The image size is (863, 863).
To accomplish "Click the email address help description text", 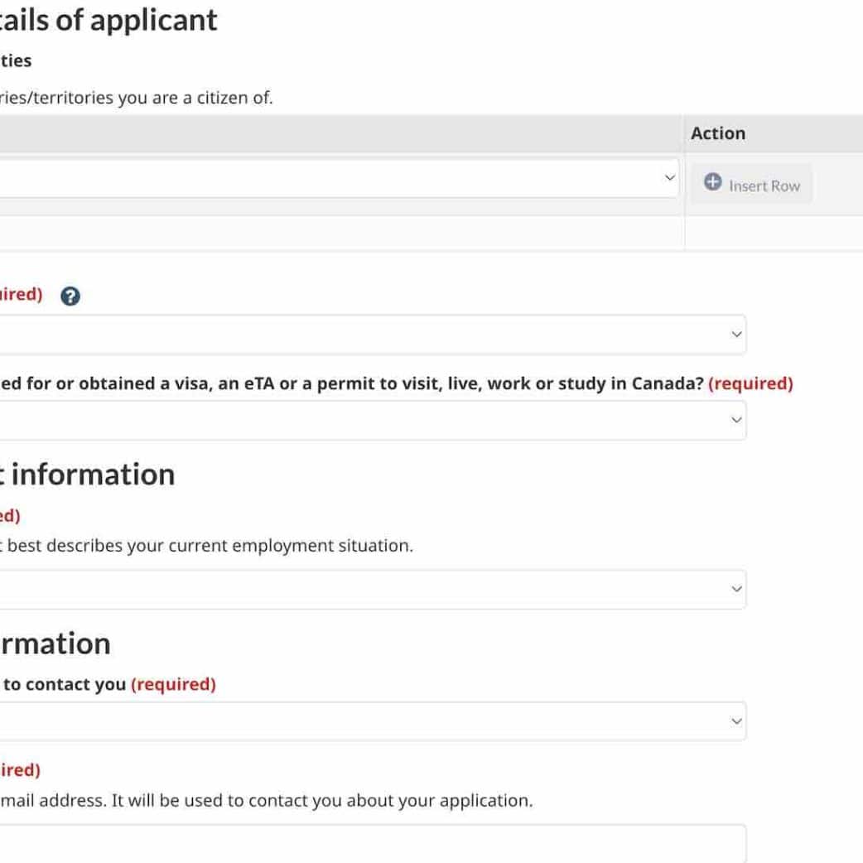I will 265,801.
